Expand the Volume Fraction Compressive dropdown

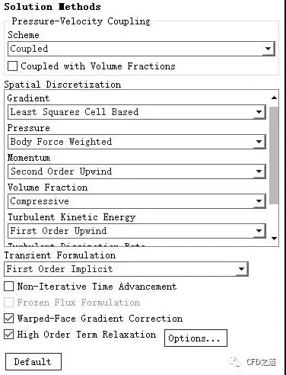137,201
